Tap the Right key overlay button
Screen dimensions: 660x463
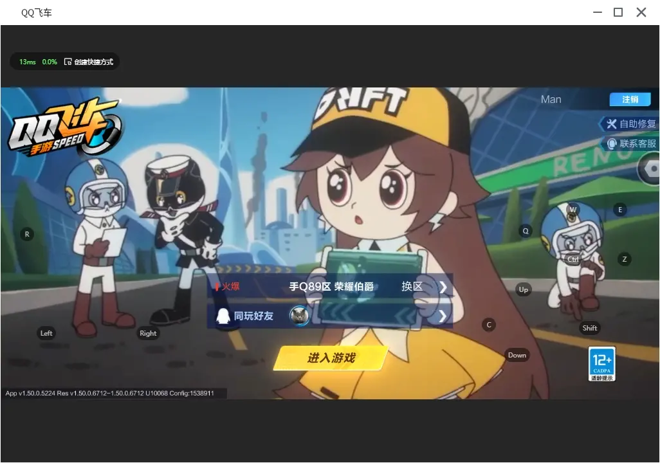point(148,333)
